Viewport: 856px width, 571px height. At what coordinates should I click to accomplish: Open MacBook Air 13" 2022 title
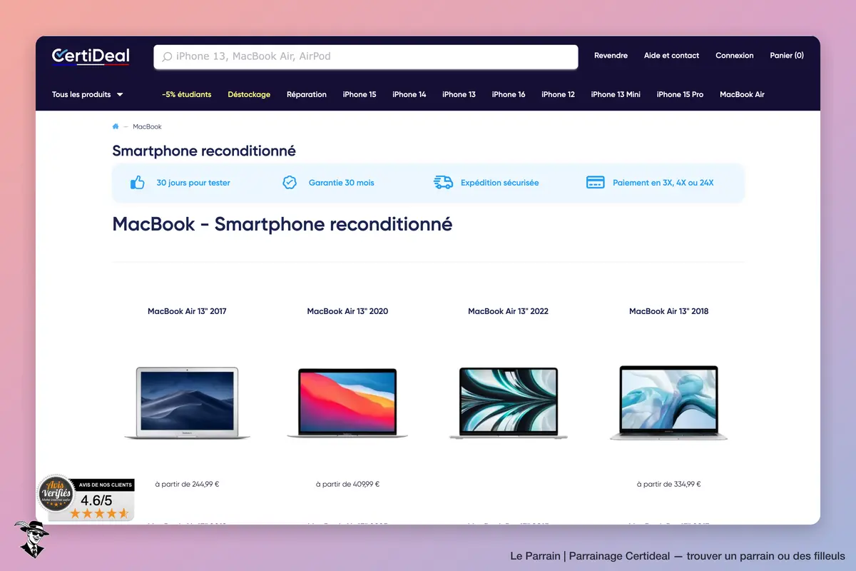508,311
